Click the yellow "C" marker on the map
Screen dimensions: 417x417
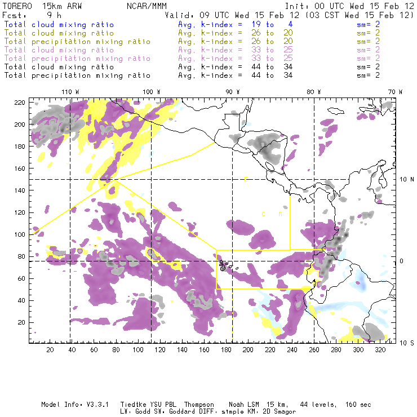(x=263, y=214)
